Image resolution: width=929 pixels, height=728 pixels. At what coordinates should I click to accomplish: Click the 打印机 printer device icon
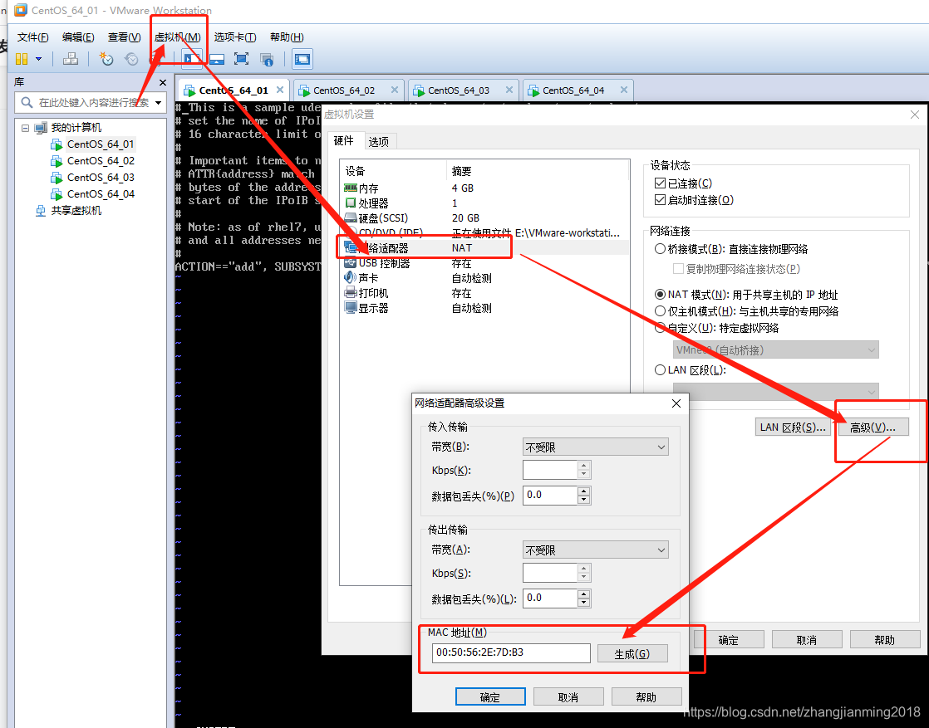pyautogui.click(x=350, y=293)
